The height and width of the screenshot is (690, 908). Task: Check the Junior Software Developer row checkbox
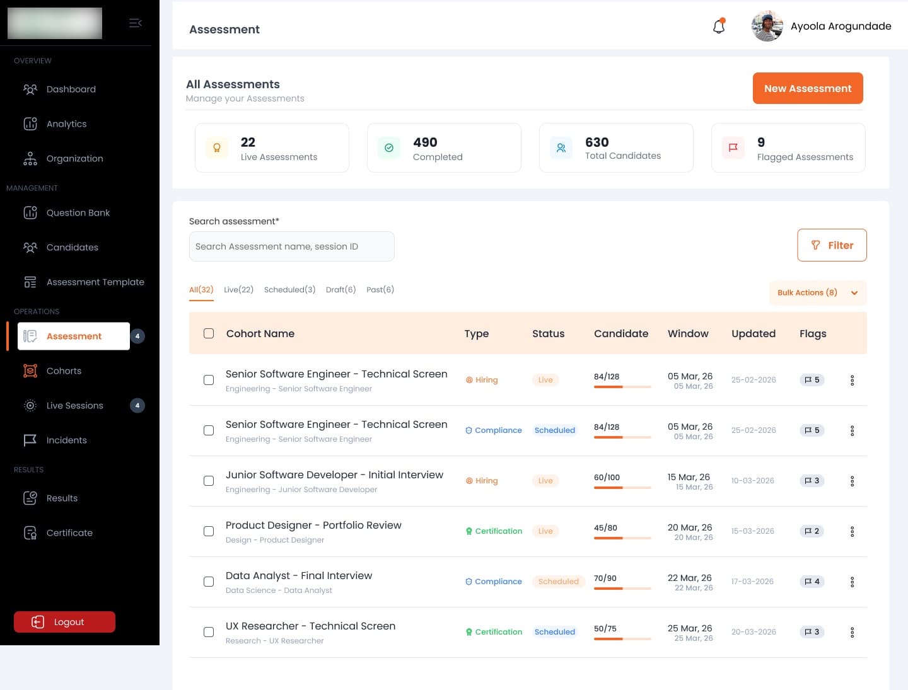pyautogui.click(x=209, y=481)
